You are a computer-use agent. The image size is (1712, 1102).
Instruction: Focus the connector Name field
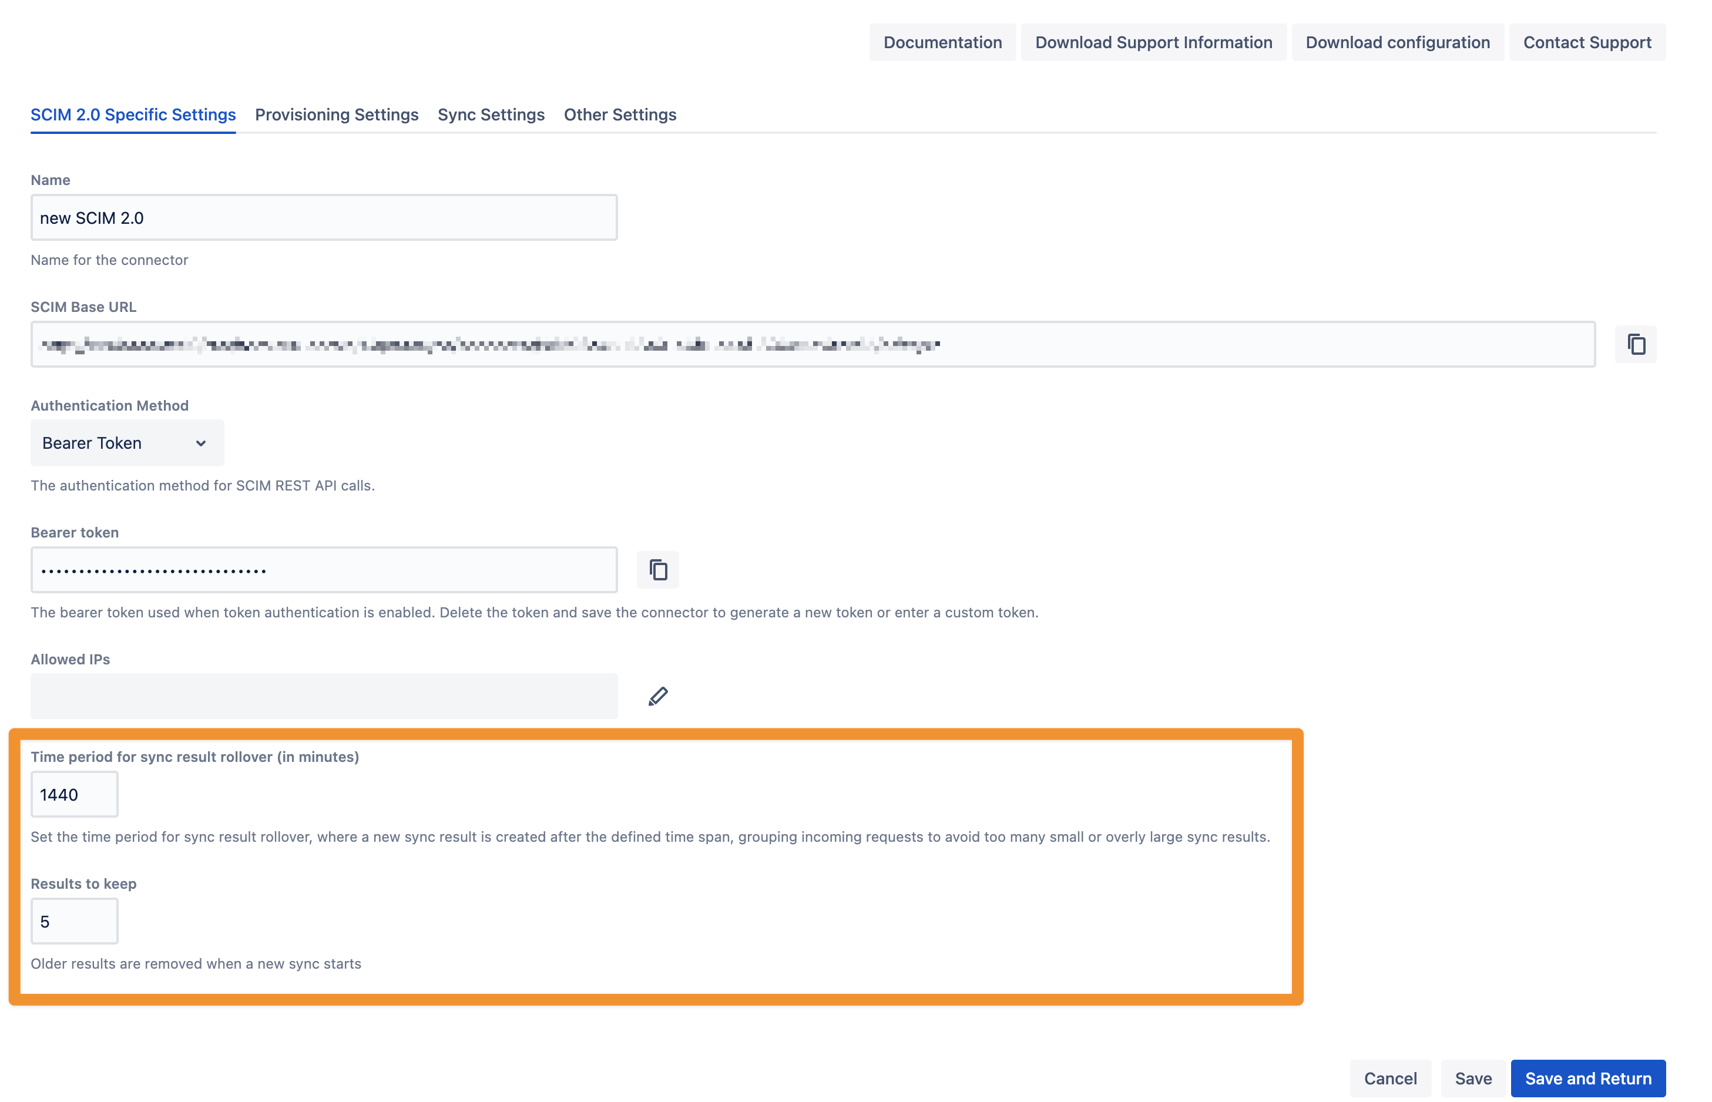click(324, 217)
